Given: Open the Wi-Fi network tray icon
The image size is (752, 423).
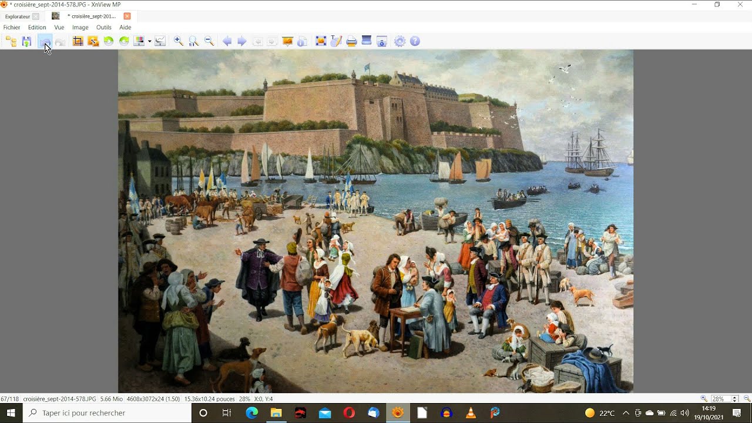Looking at the screenshot, I should tap(673, 413).
